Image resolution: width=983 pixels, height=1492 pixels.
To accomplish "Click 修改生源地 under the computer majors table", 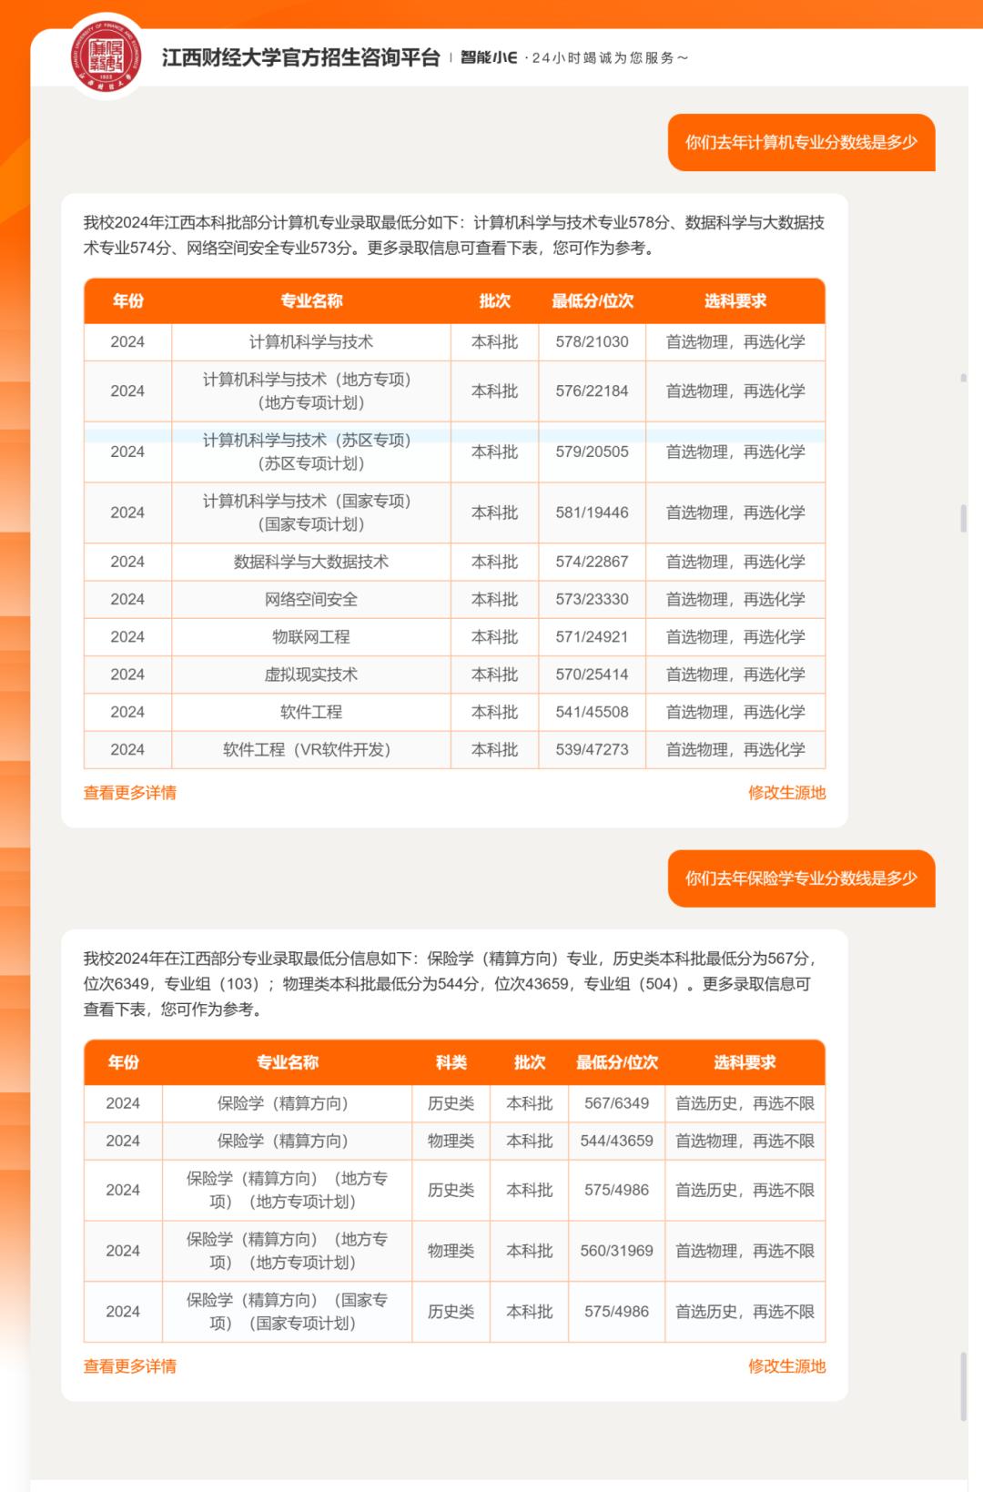I will 786,793.
